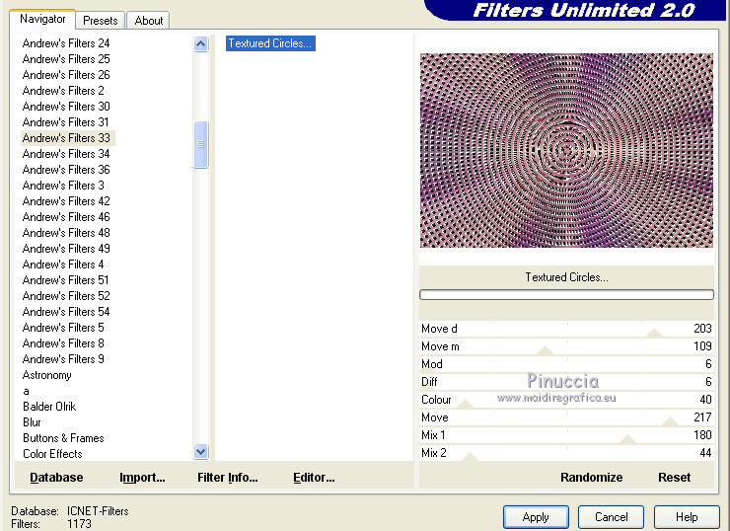Image resolution: width=730 pixels, height=531 pixels.
Task: Select the Blur category
Action: 32,423
